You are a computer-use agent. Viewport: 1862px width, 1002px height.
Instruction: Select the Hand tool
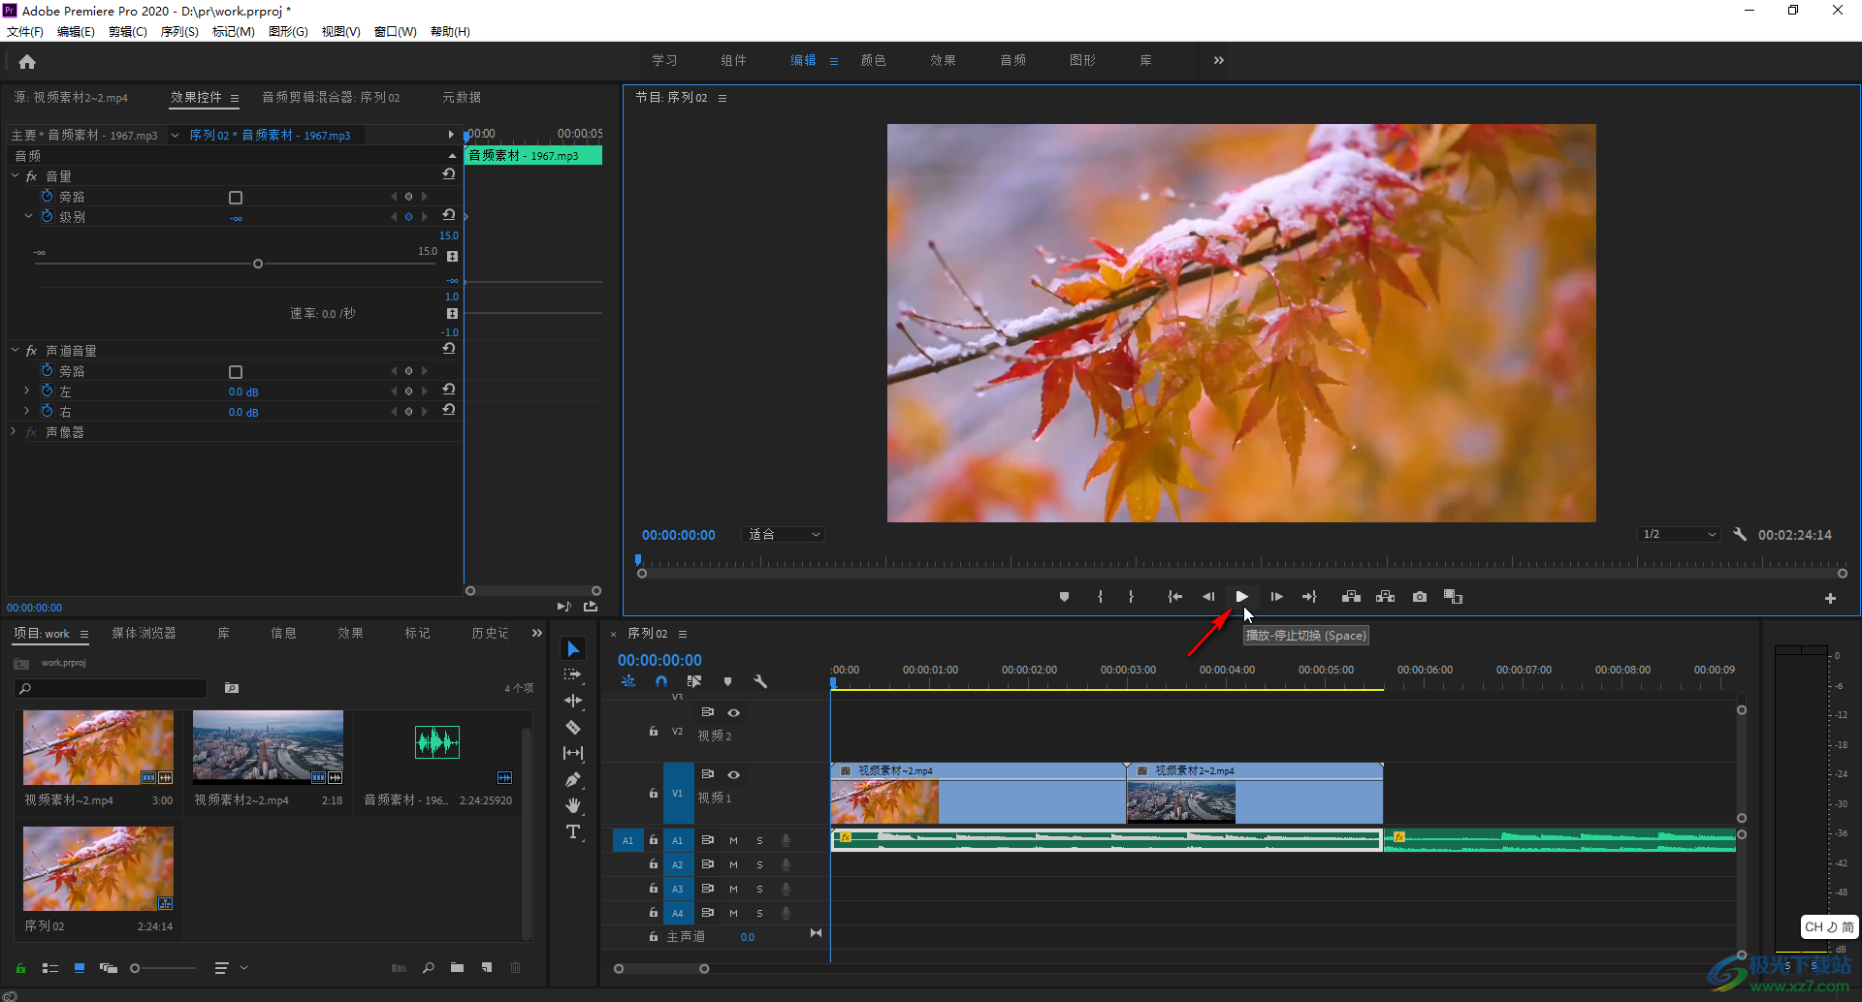(573, 805)
